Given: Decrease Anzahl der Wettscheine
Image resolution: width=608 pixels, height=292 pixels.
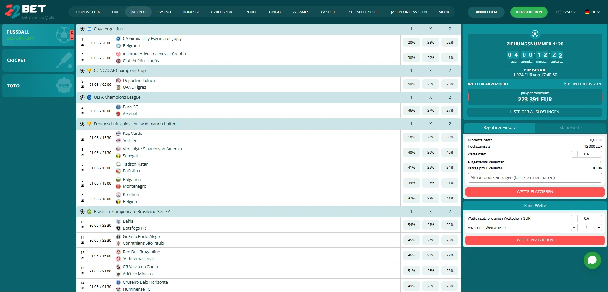Looking at the screenshot, I should [x=574, y=228].
